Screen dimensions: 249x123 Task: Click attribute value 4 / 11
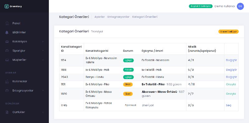click(x=191, y=60)
